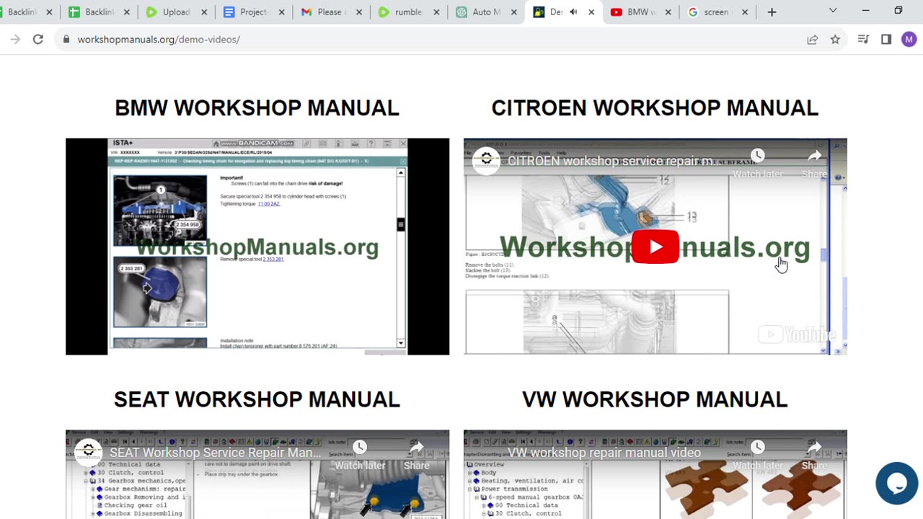Image resolution: width=923 pixels, height=519 pixels.
Task: Open the chat widget bubble
Action: 896,483
